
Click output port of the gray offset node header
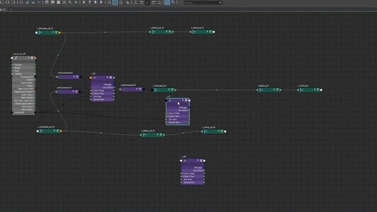pos(35,58)
